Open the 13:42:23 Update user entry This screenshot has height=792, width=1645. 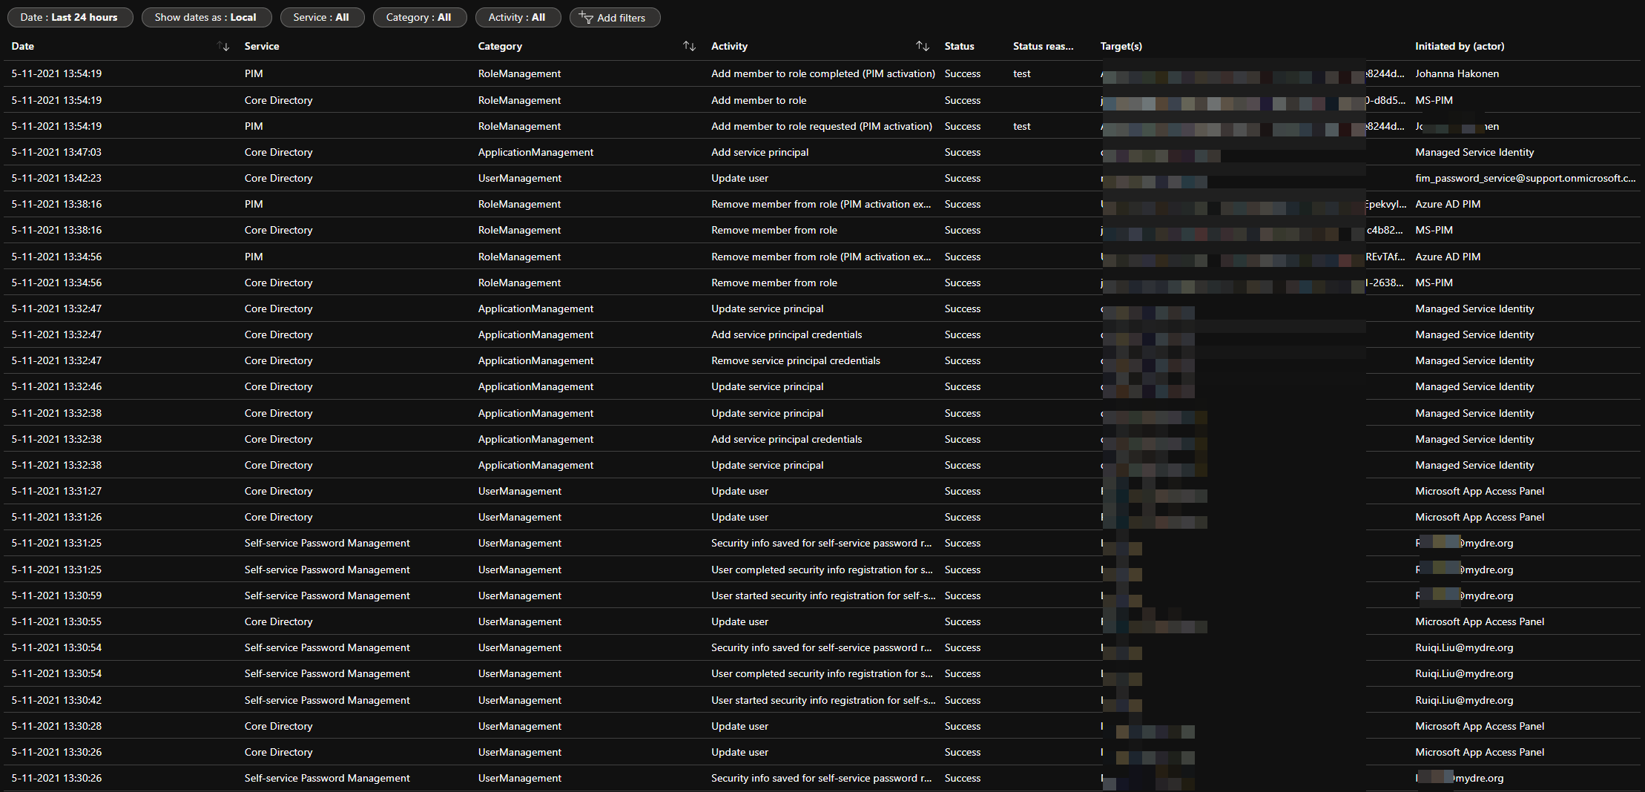point(739,178)
